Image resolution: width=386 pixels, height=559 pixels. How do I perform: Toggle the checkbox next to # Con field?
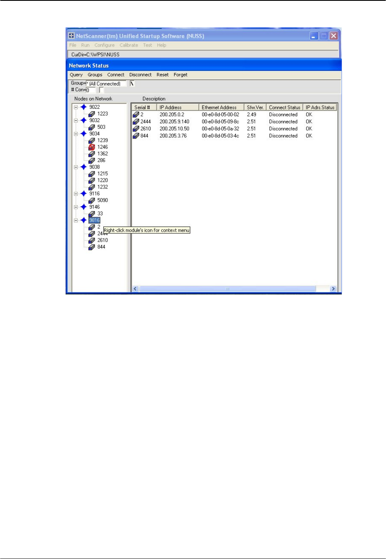click(102, 90)
